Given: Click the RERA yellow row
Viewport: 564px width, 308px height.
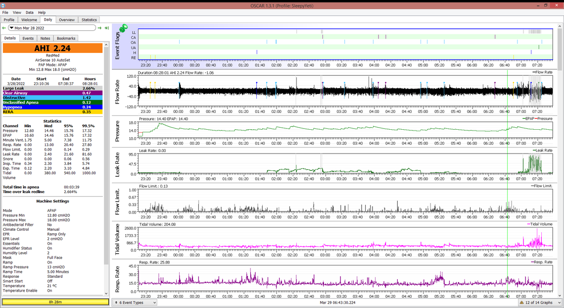Looking at the screenshot, I should (52, 111).
